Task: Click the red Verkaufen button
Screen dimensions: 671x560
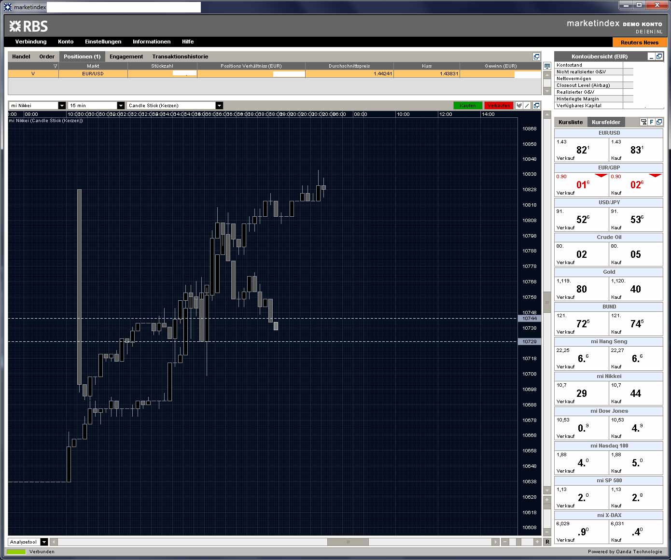Action: [x=499, y=105]
